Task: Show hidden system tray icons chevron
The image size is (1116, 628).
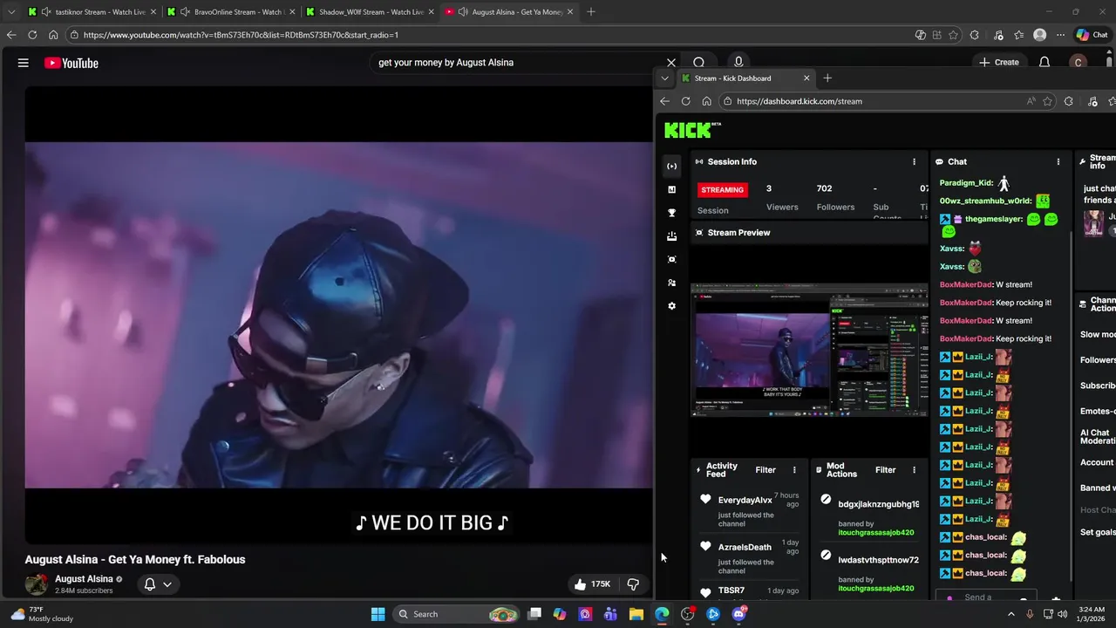Action: (1011, 614)
